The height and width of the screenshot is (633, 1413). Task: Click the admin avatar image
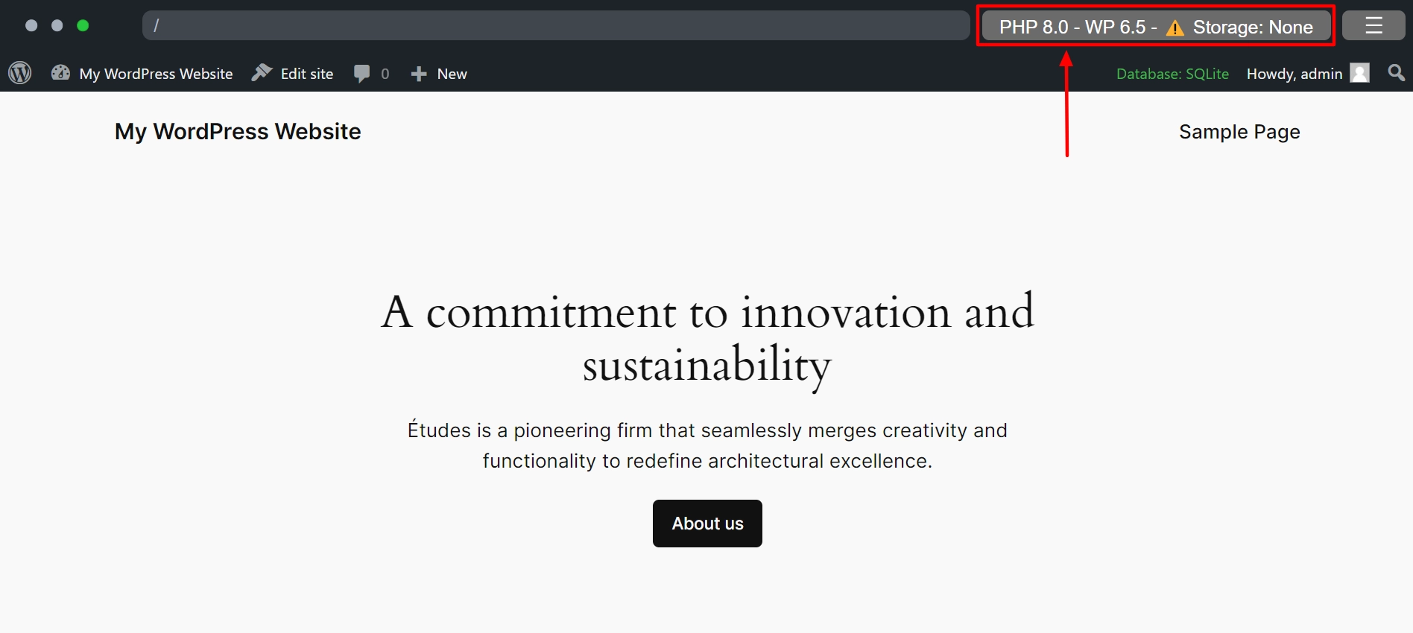1360,73
